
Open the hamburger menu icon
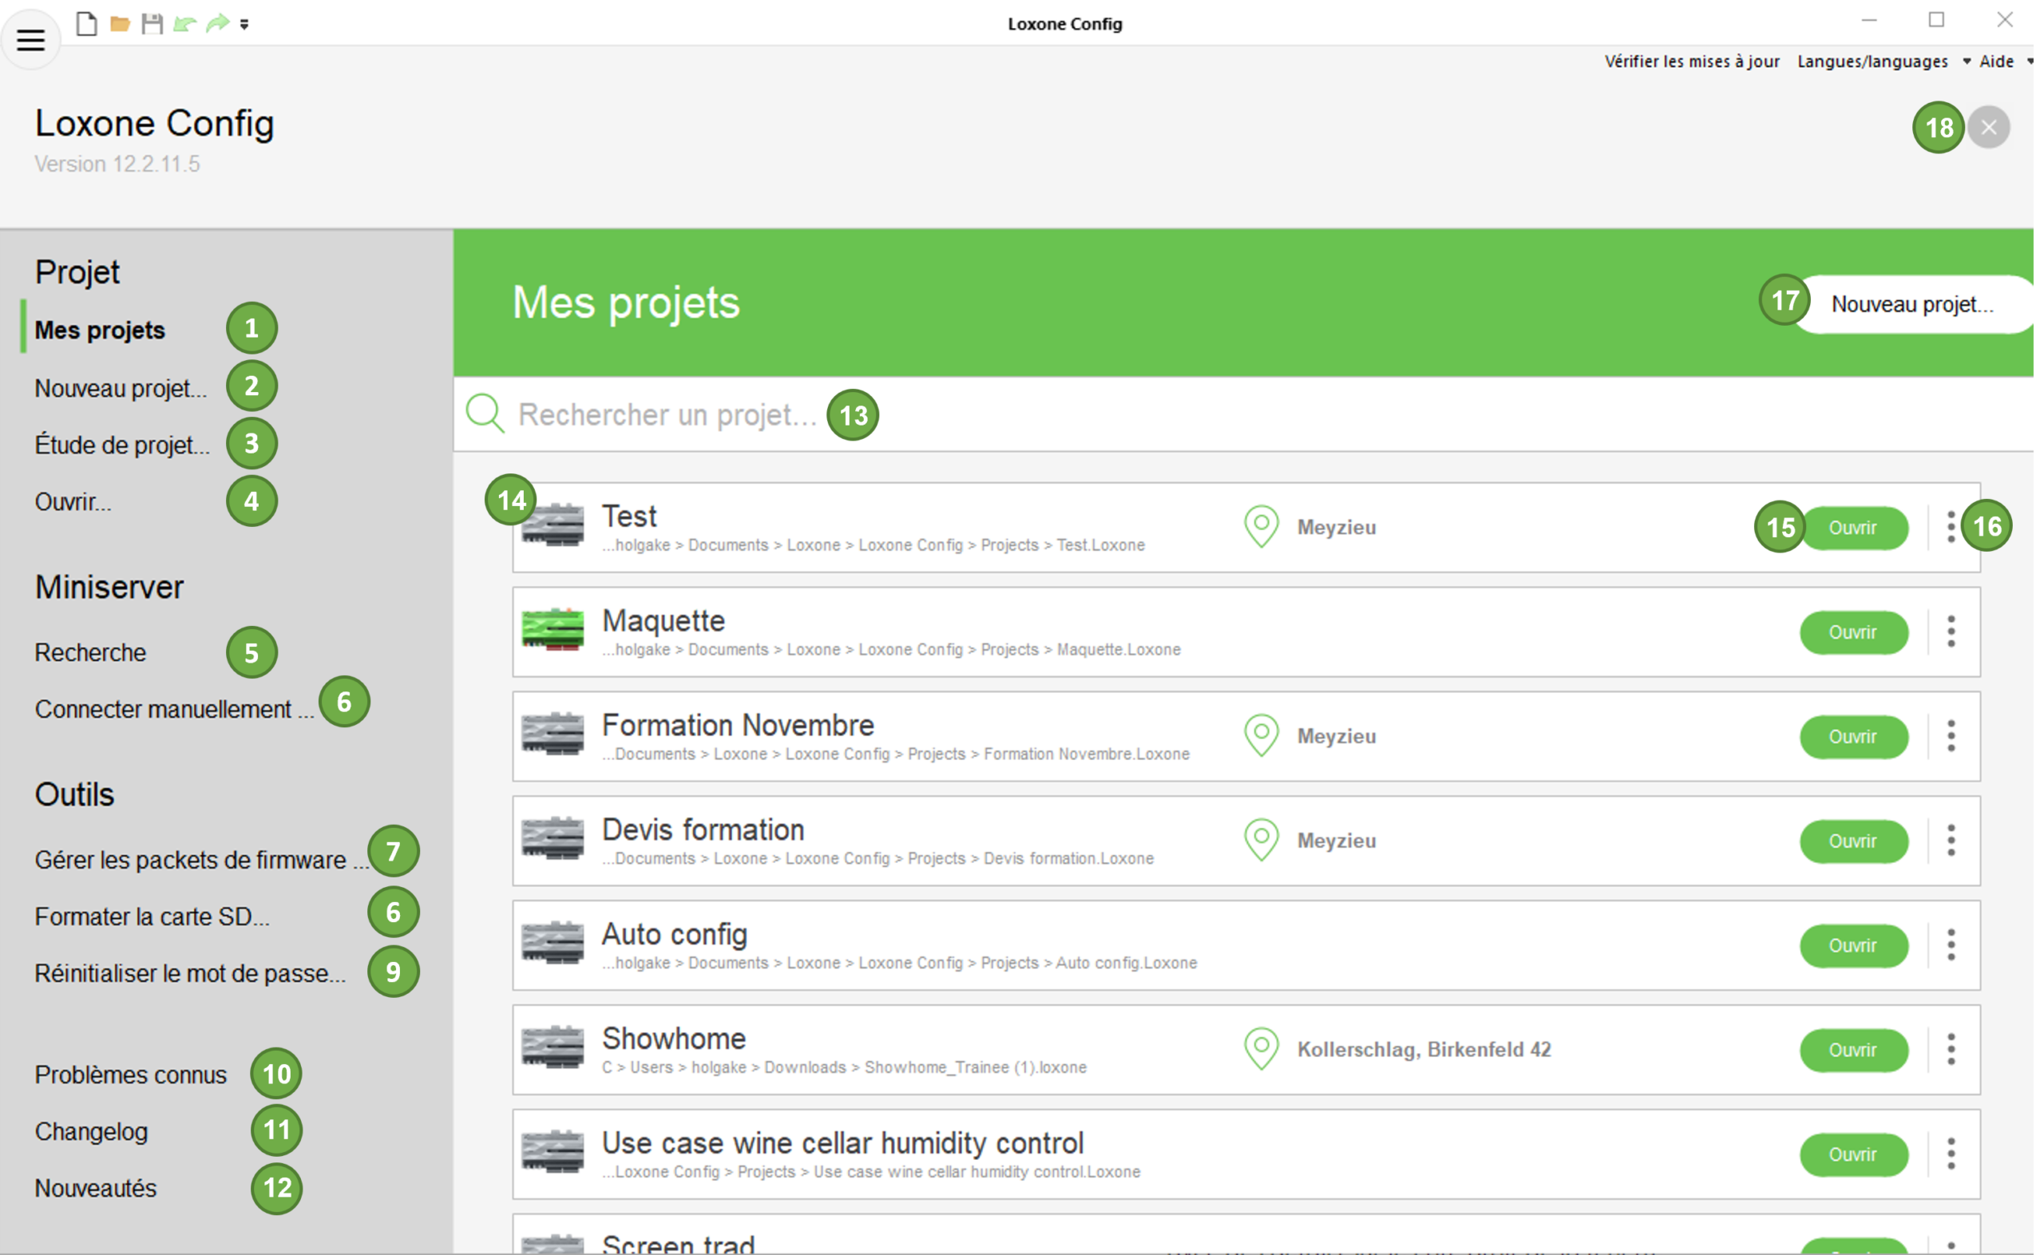pos(30,39)
